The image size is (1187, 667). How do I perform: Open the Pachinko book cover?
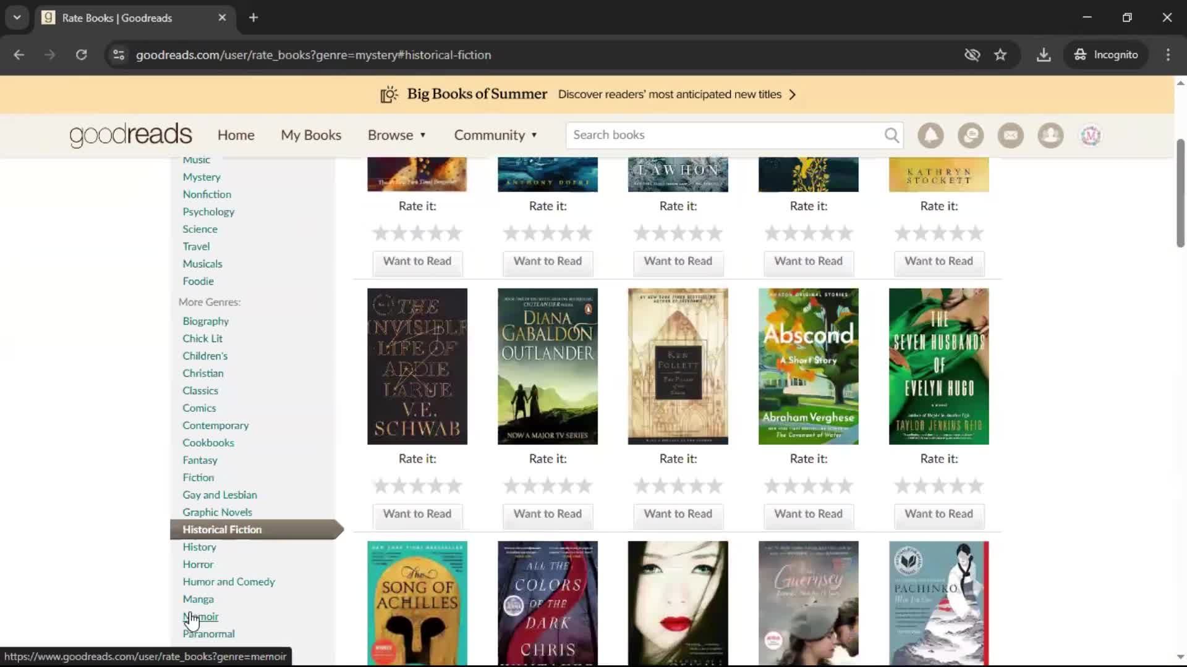[939, 603]
